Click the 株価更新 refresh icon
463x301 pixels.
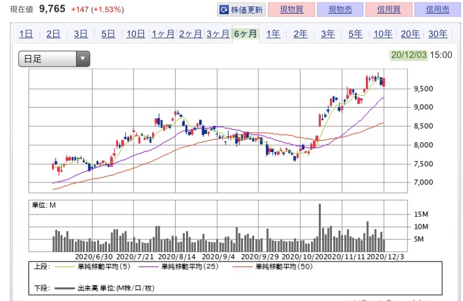point(224,10)
